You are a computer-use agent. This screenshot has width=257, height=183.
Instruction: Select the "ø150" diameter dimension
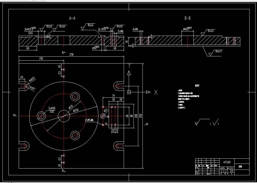point(71,107)
